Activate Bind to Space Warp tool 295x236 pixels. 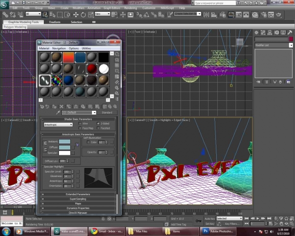[x=20, y=15]
